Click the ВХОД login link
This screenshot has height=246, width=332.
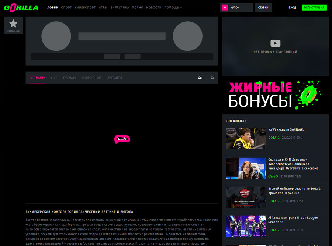[x=292, y=8]
